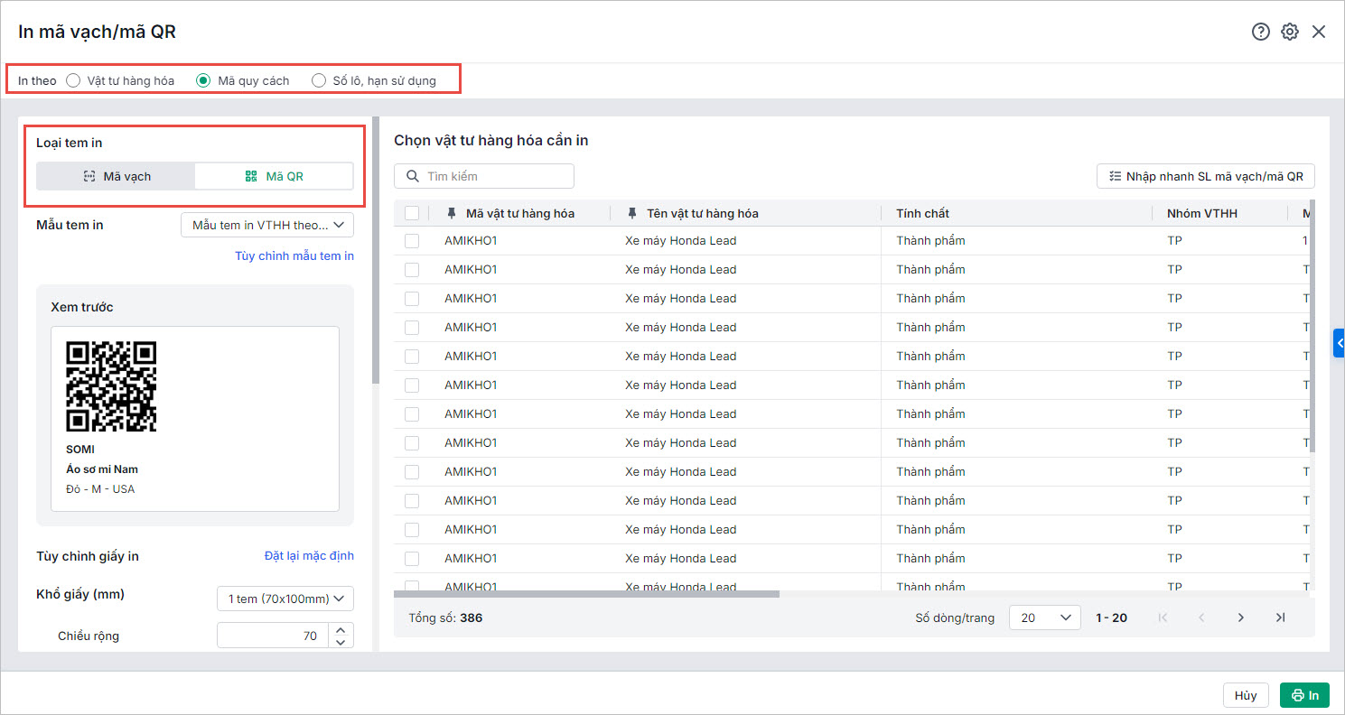Screen dimensions: 1345x715
Task: Click the pin icon beside Tên vật tư hàng hóa
Action: pyautogui.click(x=632, y=213)
